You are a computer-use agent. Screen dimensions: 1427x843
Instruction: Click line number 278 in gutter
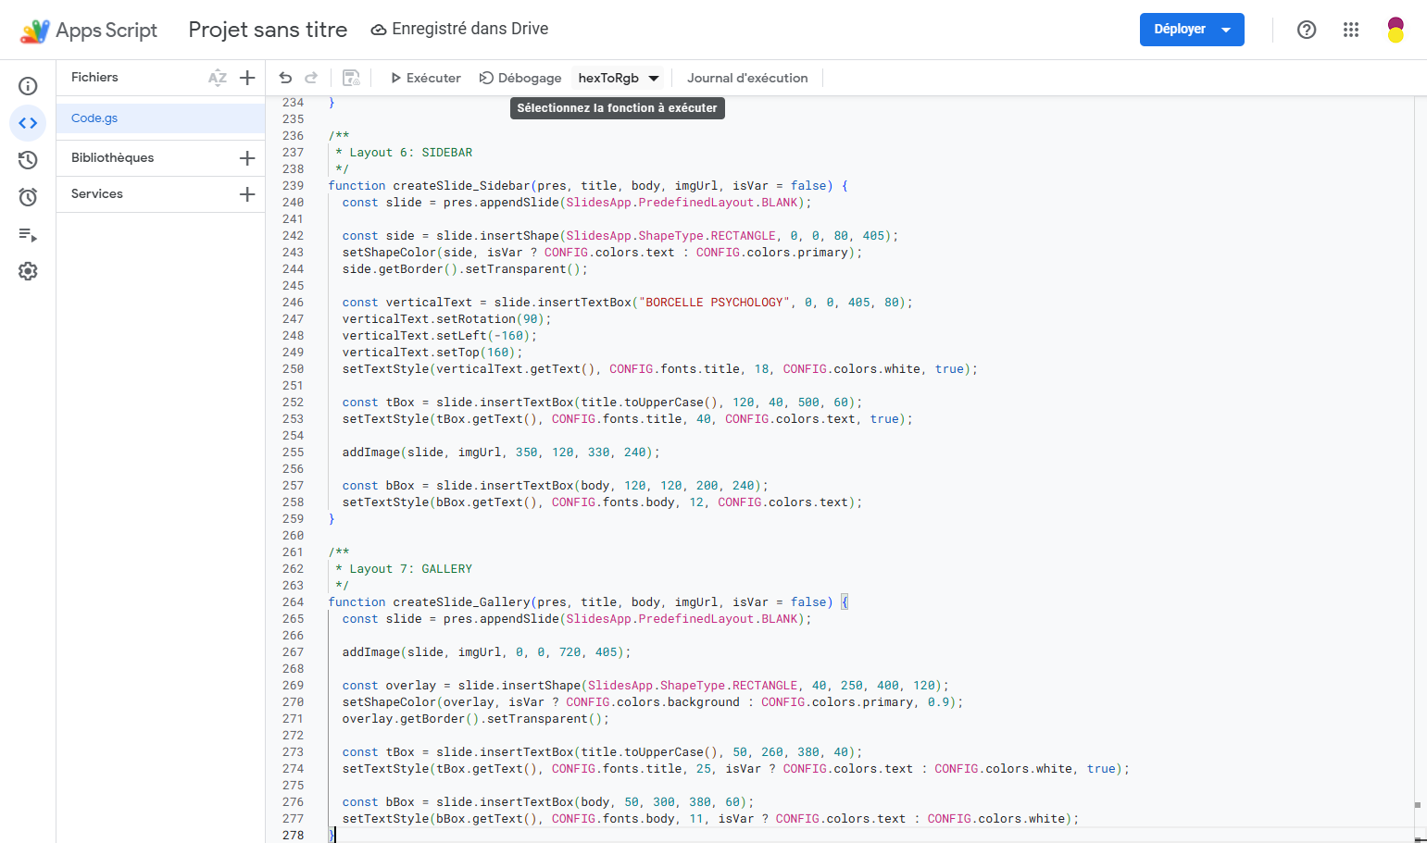tap(293, 836)
